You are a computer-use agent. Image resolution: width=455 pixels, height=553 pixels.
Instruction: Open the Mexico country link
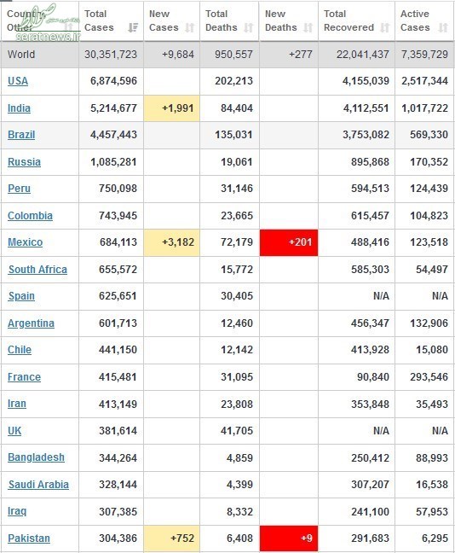25,242
